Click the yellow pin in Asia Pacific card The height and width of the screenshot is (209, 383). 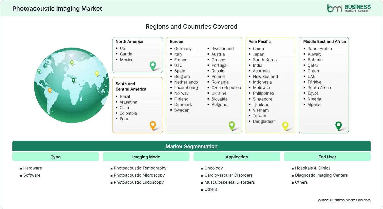click(285, 126)
